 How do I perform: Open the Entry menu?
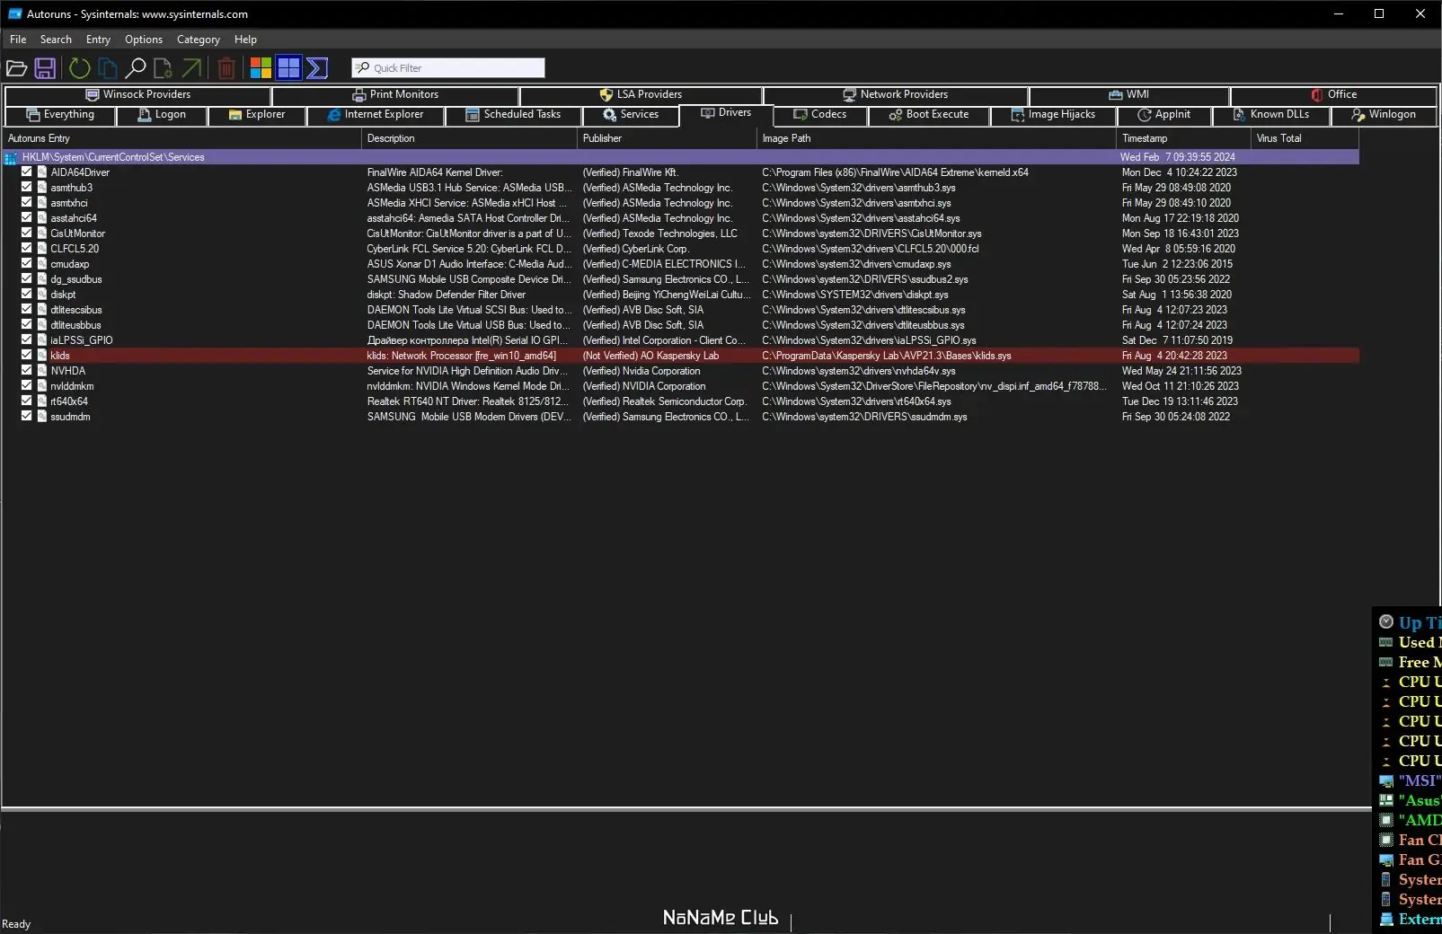click(x=98, y=40)
